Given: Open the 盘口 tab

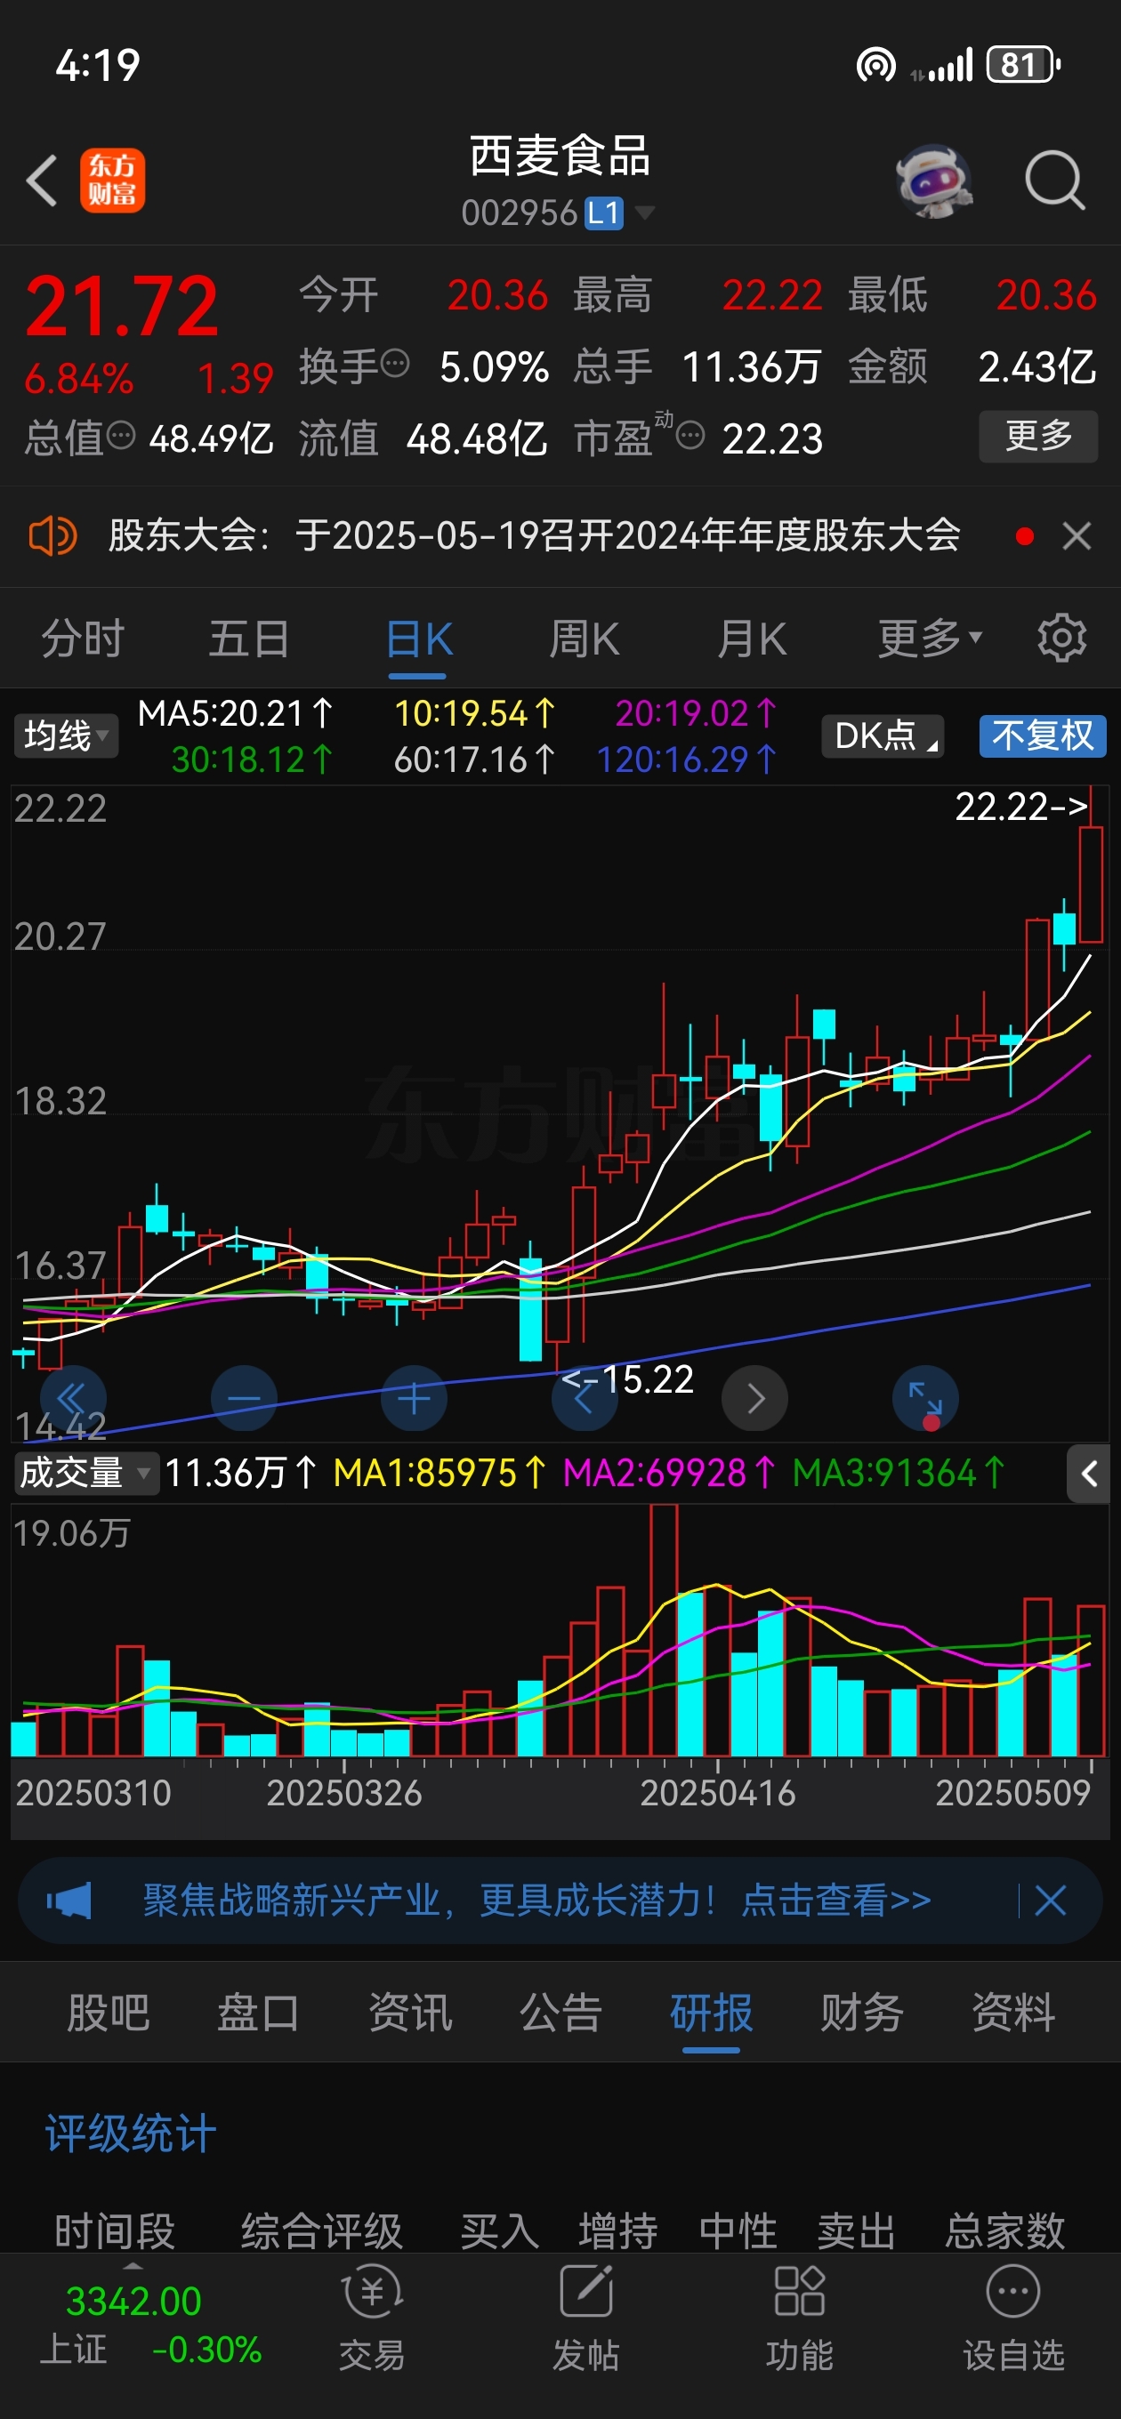Looking at the screenshot, I should point(258,2013).
